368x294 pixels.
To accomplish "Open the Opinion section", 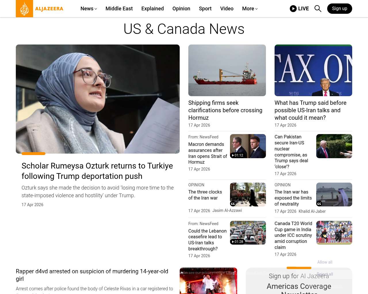I will tap(181, 9).
